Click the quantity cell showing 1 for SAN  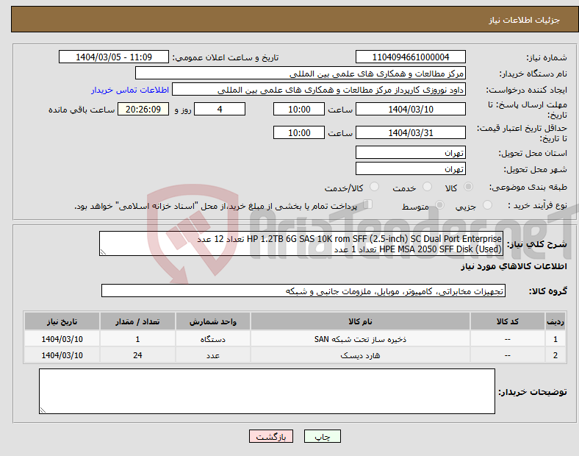[137, 339]
